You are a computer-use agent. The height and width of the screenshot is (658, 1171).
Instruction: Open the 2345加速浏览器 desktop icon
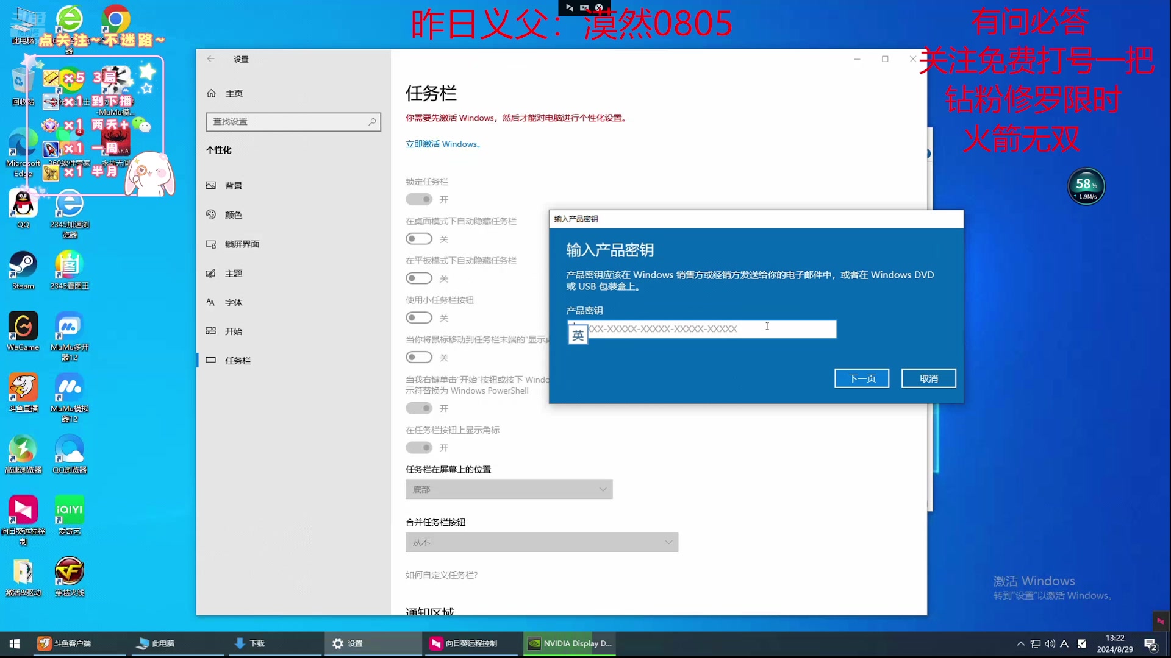pyautogui.click(x=70, y=213)
